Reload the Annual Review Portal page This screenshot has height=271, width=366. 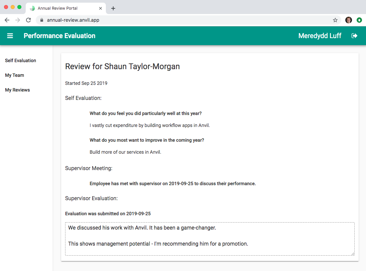[28, 20]
